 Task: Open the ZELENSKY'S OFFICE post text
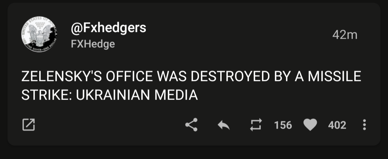pyautogui.click(x=191, y=86)
